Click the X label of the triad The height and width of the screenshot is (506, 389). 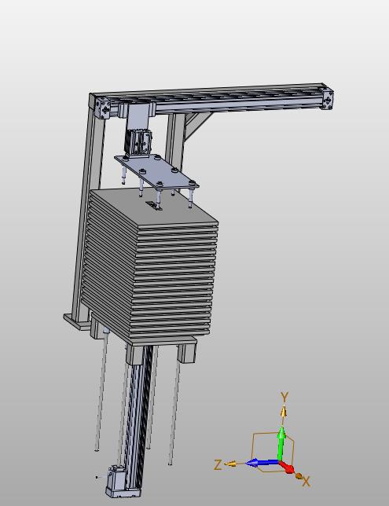click(306, 482)
